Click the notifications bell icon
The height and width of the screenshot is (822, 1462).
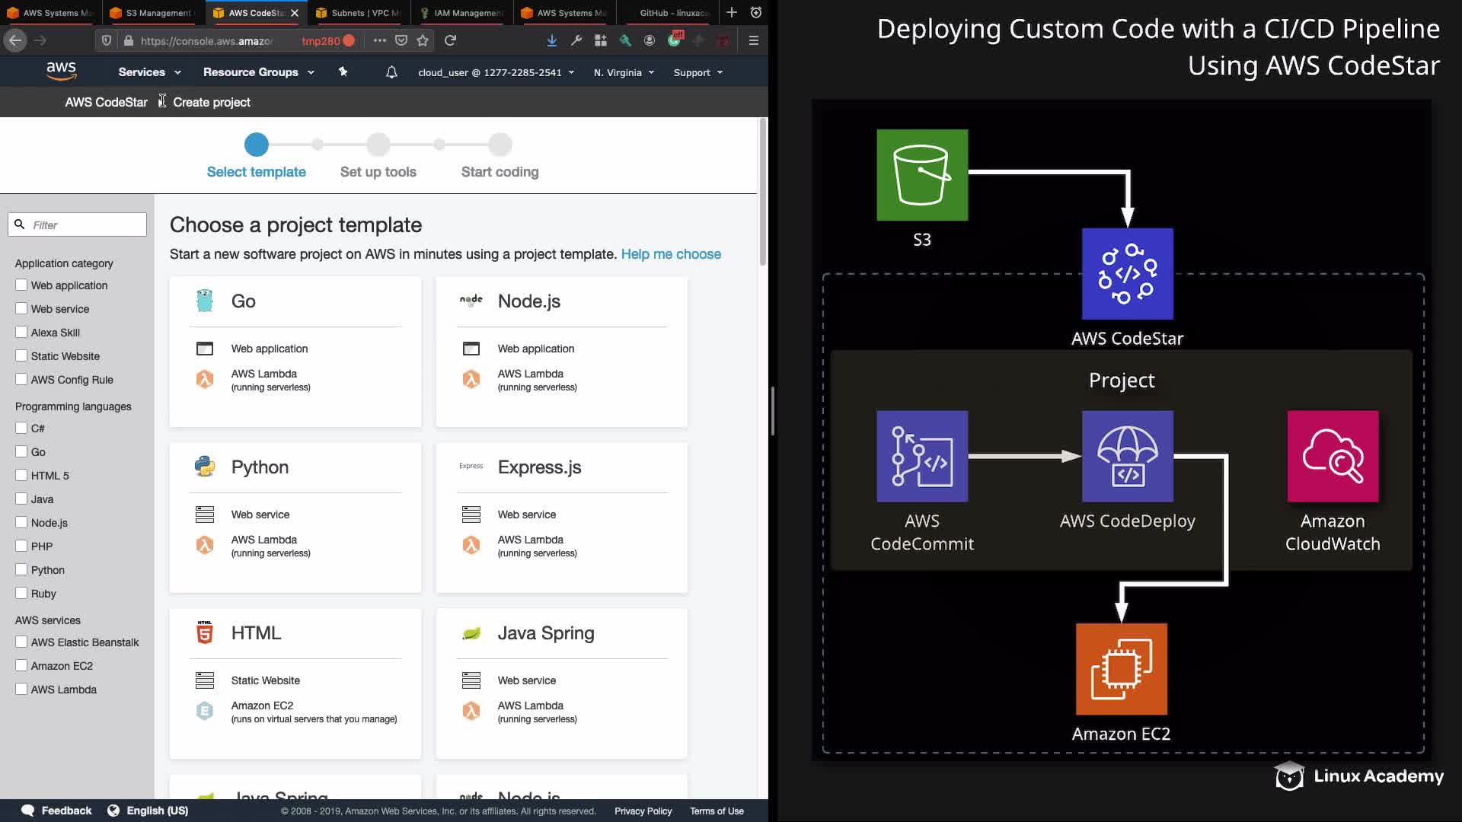[391, 72]
